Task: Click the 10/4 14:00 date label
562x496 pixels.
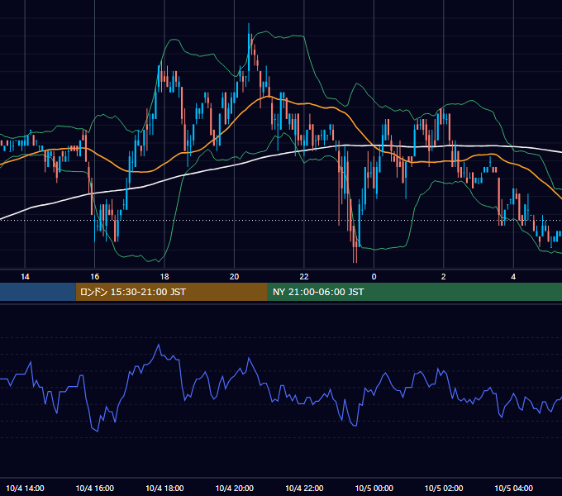Action: 25,488
